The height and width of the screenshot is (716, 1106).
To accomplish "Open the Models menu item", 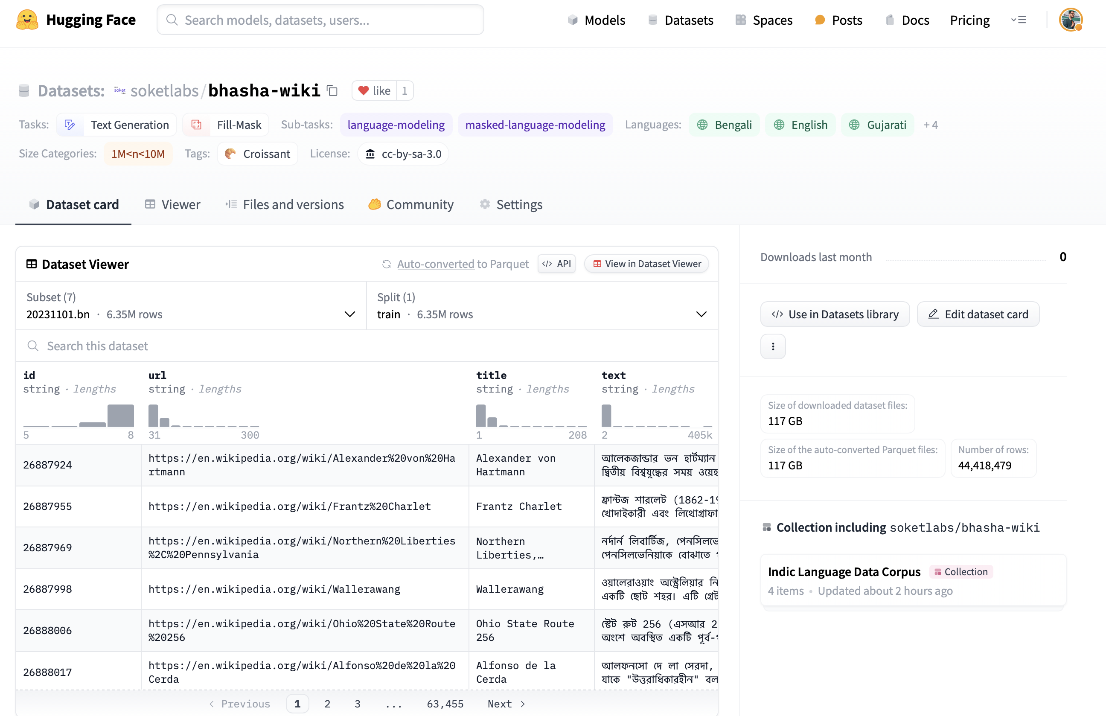I will (x=596, y=20).
